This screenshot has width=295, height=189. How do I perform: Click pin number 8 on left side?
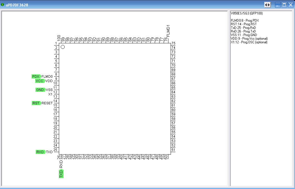point(56,74)
